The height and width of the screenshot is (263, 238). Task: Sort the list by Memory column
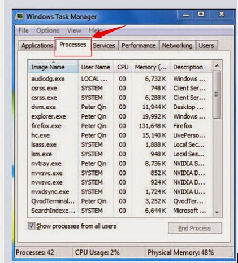(151, 67)
